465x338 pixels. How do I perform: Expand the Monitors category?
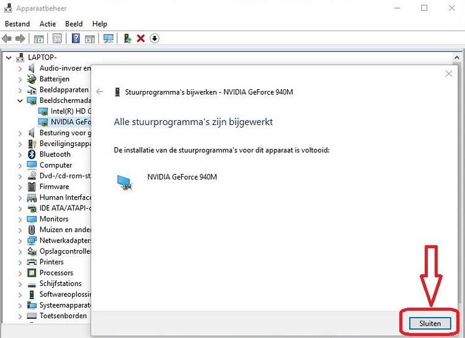click(20, 219)
